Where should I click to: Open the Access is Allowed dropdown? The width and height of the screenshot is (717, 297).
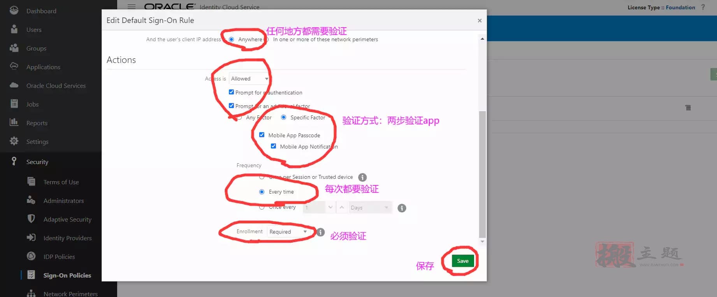click(249, 79)
